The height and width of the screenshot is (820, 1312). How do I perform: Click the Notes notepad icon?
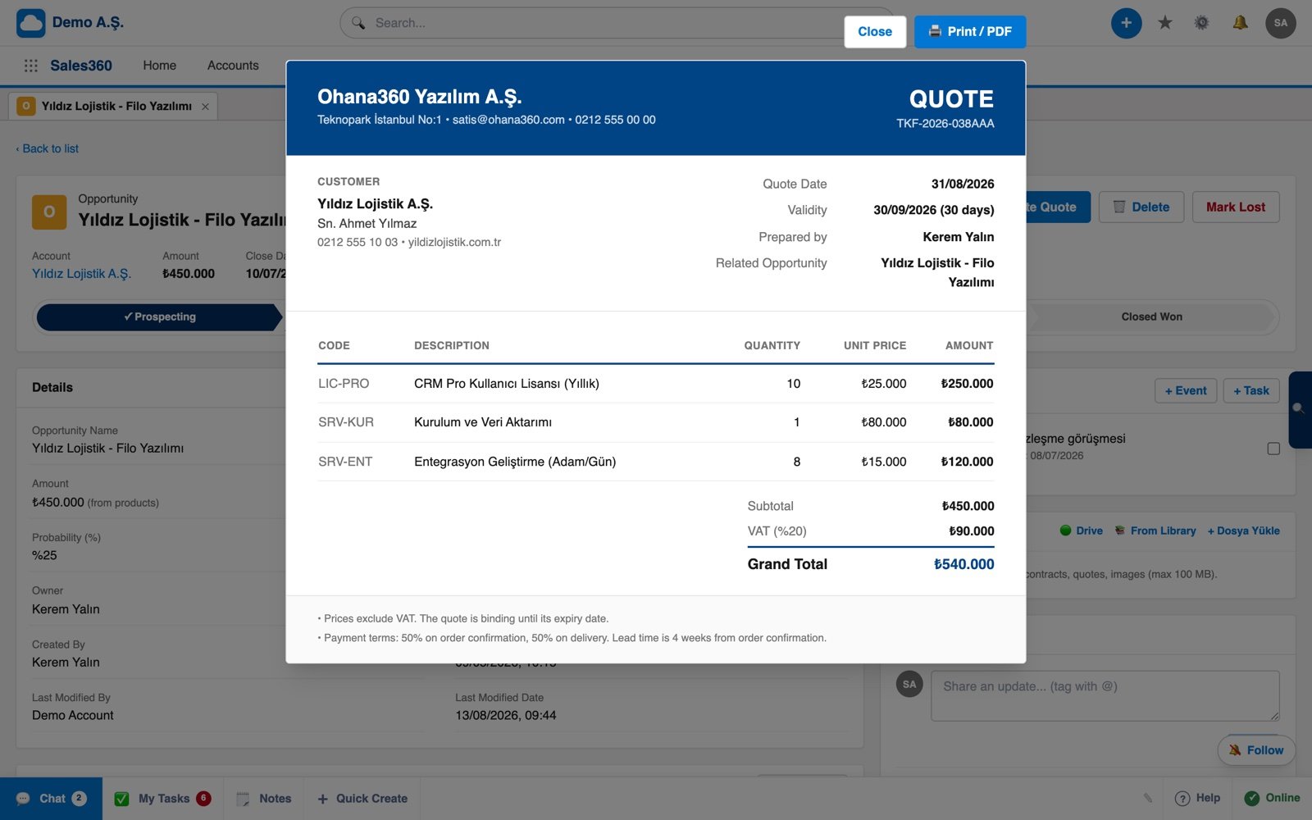pyautogui.click(x=243, y=799)
